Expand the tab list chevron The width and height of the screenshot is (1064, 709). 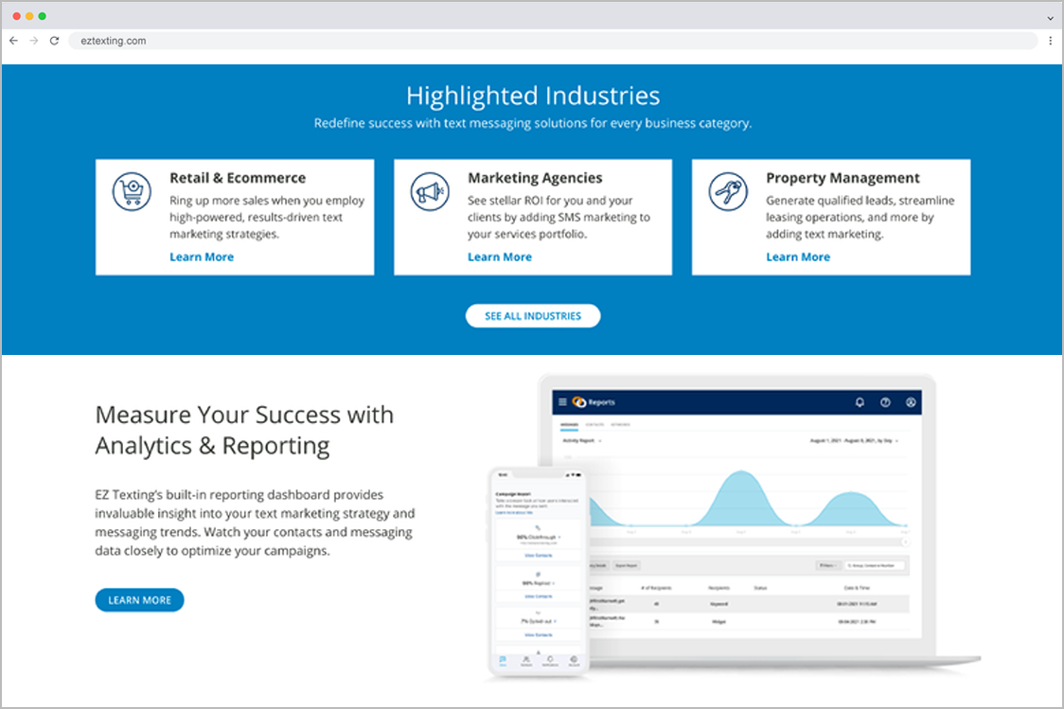click(x=1051, y=18)
